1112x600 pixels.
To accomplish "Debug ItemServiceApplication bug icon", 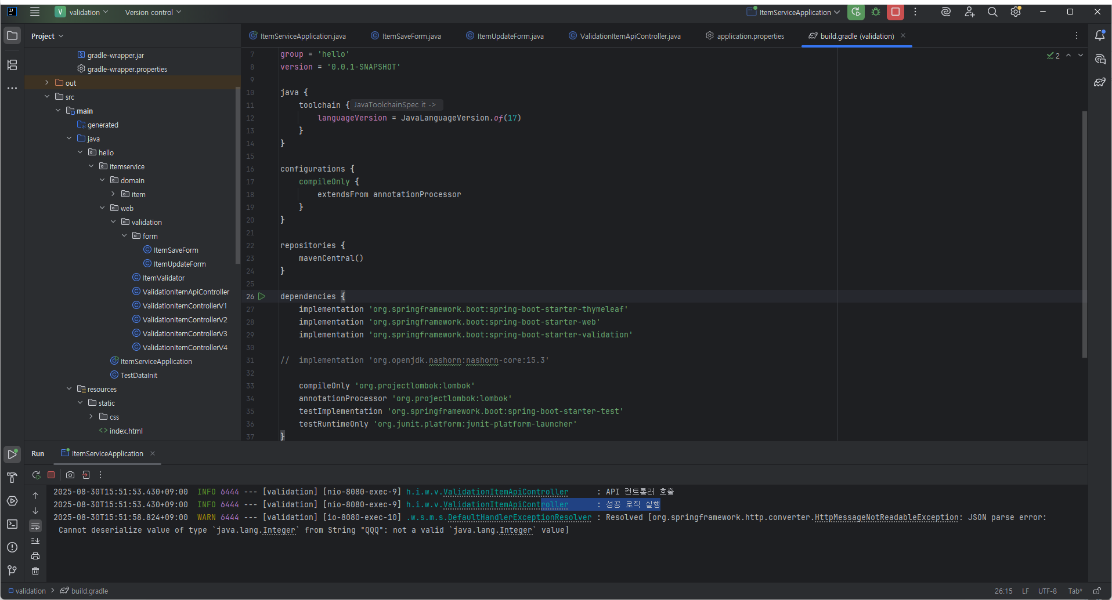I will [876, 12].
